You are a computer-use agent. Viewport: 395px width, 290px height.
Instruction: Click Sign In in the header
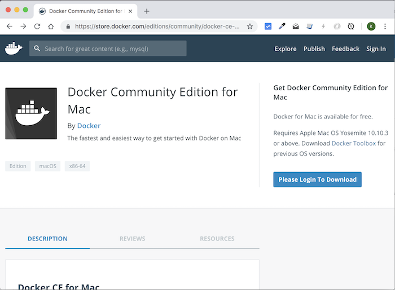(376, 49)
